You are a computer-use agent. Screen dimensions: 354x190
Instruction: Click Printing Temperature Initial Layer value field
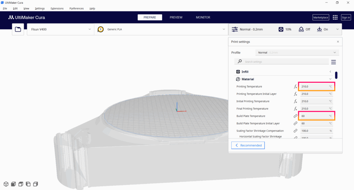point(317,94)
